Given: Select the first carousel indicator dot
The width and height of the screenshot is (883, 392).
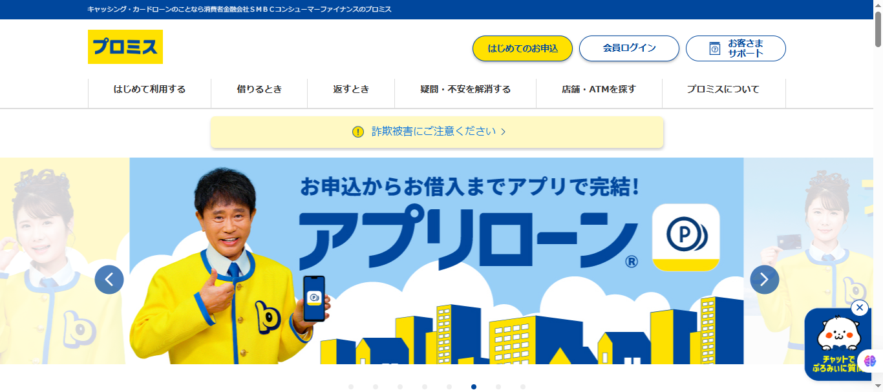Looking at the screenshot, I should (351, 387).
